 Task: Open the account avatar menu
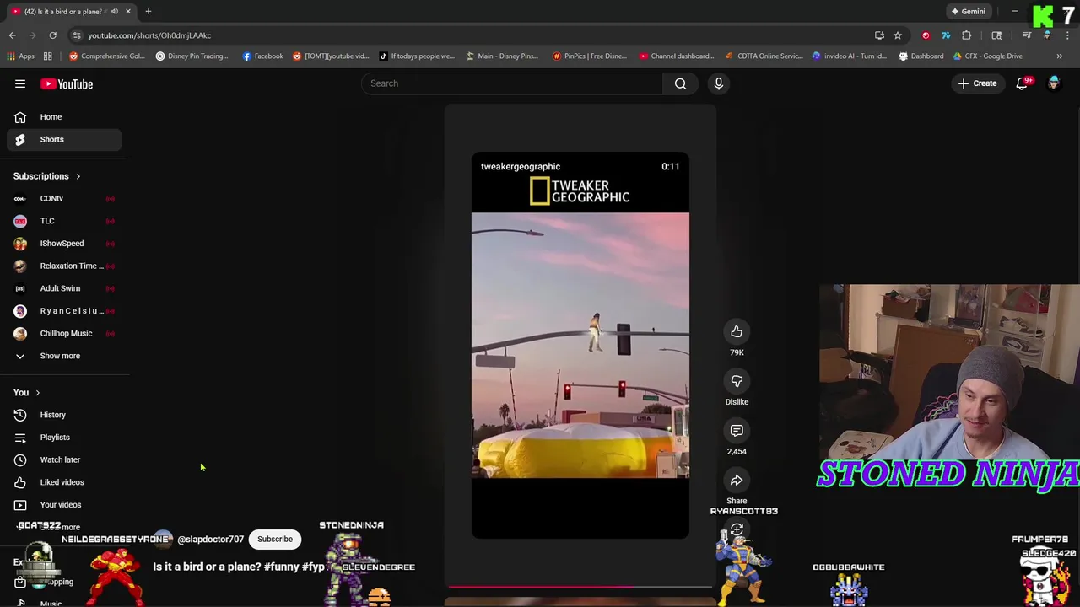1054,83
